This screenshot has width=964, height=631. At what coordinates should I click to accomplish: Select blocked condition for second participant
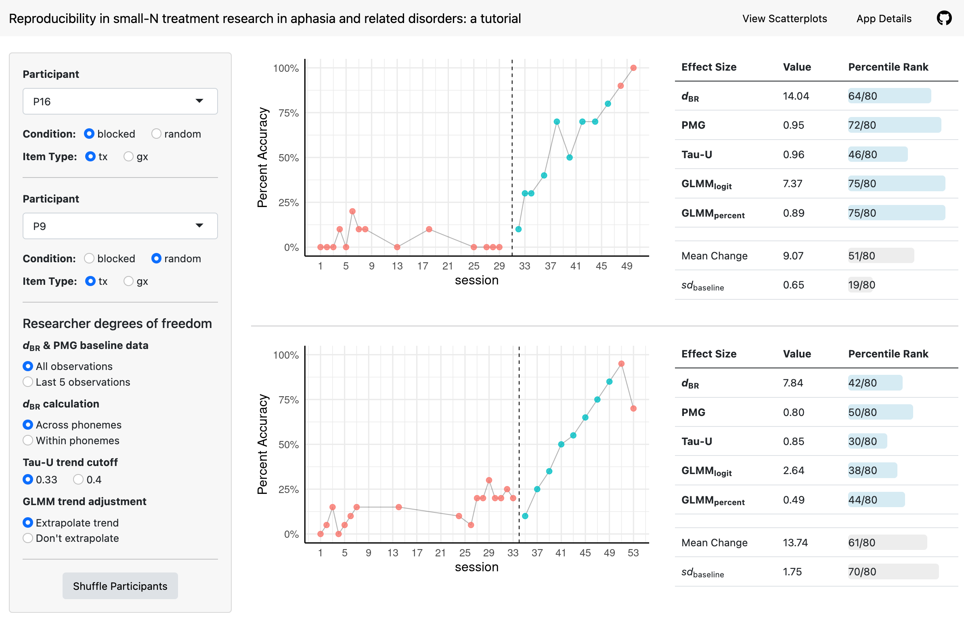coord(89,259)
